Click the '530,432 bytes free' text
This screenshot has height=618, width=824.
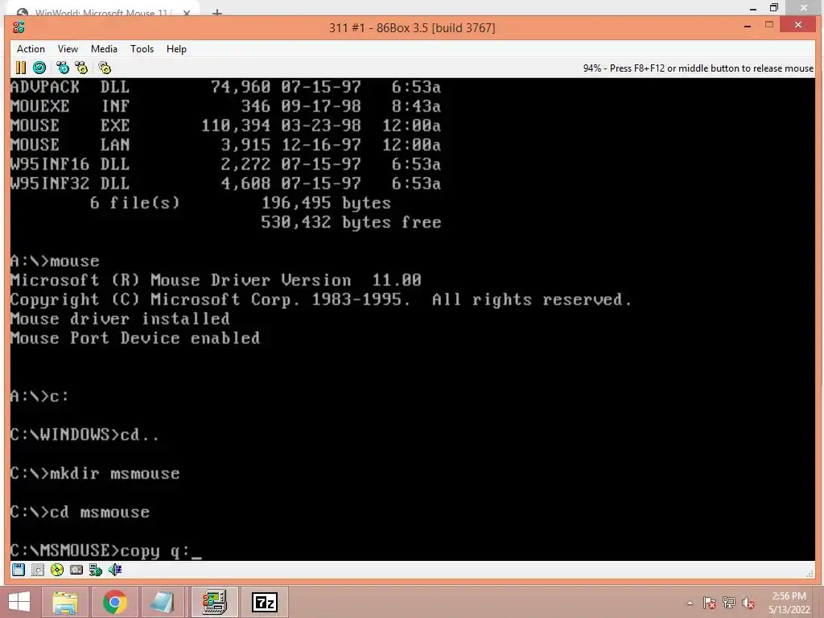coord(351,222)
